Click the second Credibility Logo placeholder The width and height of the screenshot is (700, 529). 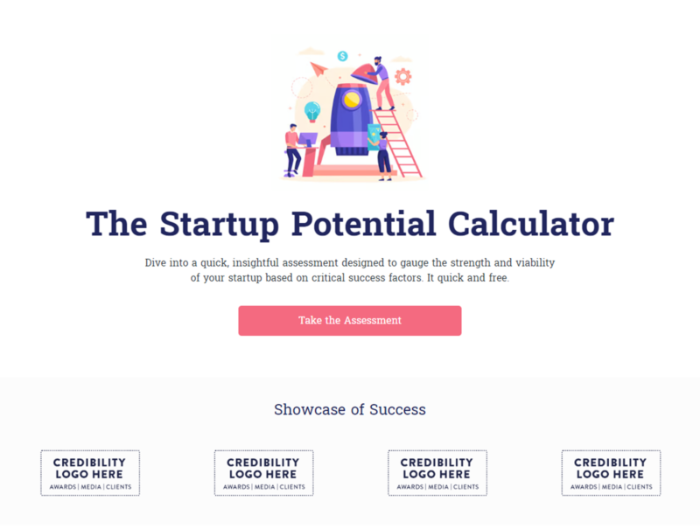tap(263, 472)
